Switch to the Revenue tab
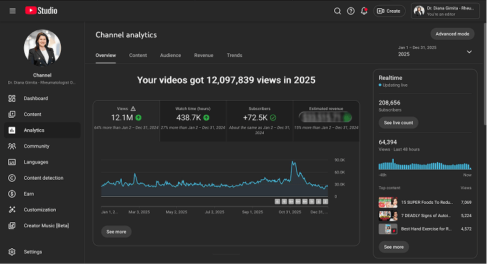This screenshot has height=264, width=487. [x=204, y=56]
